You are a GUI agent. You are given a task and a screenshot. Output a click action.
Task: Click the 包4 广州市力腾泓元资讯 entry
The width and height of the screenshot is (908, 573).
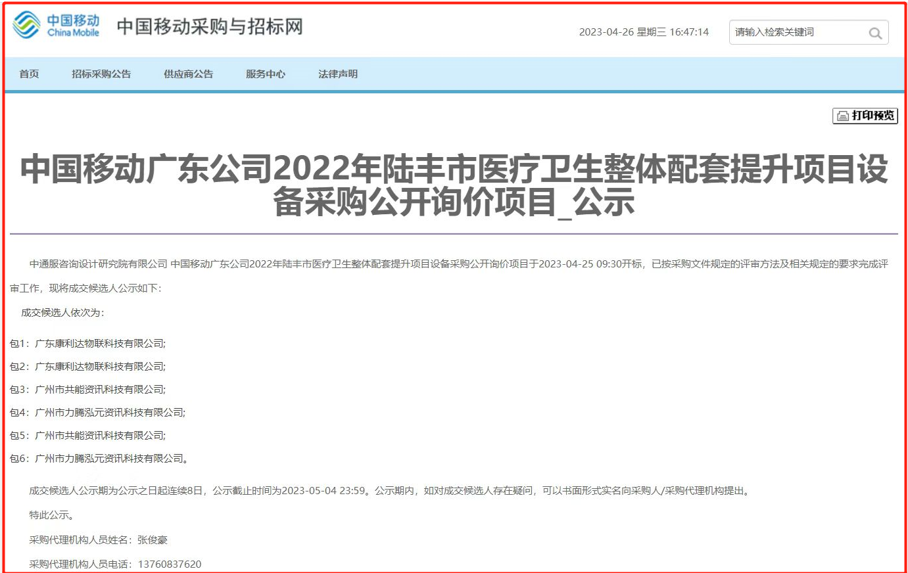(98, 412)
